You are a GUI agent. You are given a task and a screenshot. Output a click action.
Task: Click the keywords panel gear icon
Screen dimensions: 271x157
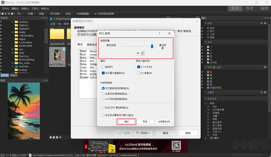coord(265,92)
